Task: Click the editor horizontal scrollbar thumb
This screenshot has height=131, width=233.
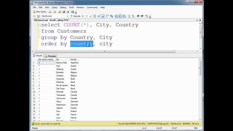Action: point(105,52)
